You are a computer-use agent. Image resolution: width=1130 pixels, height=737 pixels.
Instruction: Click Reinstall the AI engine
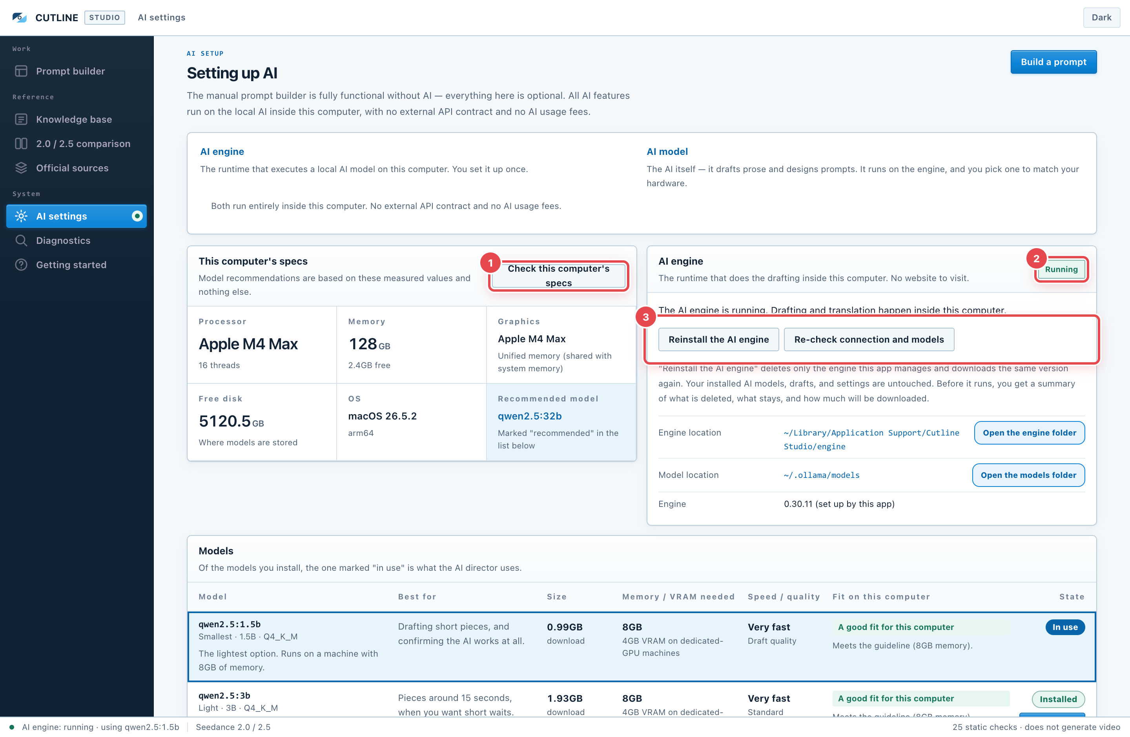pyautogui.click(x=718, y=339)
